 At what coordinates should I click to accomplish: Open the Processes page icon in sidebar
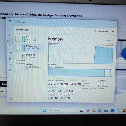[x=10, y=35]
